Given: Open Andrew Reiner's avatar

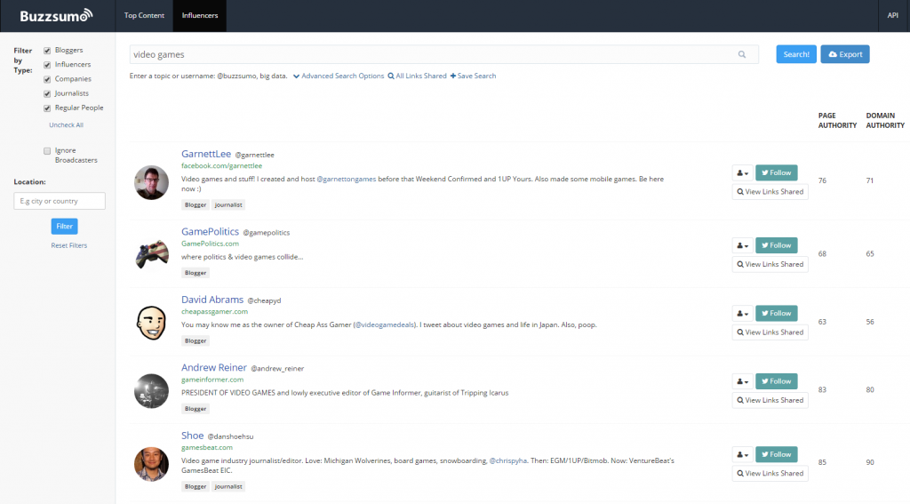Looking at the screenshot, I should tap(151, 390).
